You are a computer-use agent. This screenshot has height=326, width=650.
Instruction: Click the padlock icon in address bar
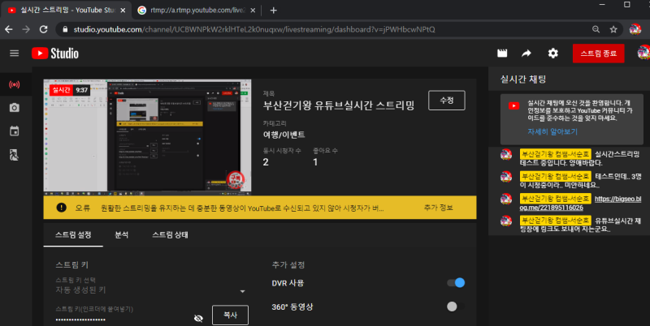point(65,29)
